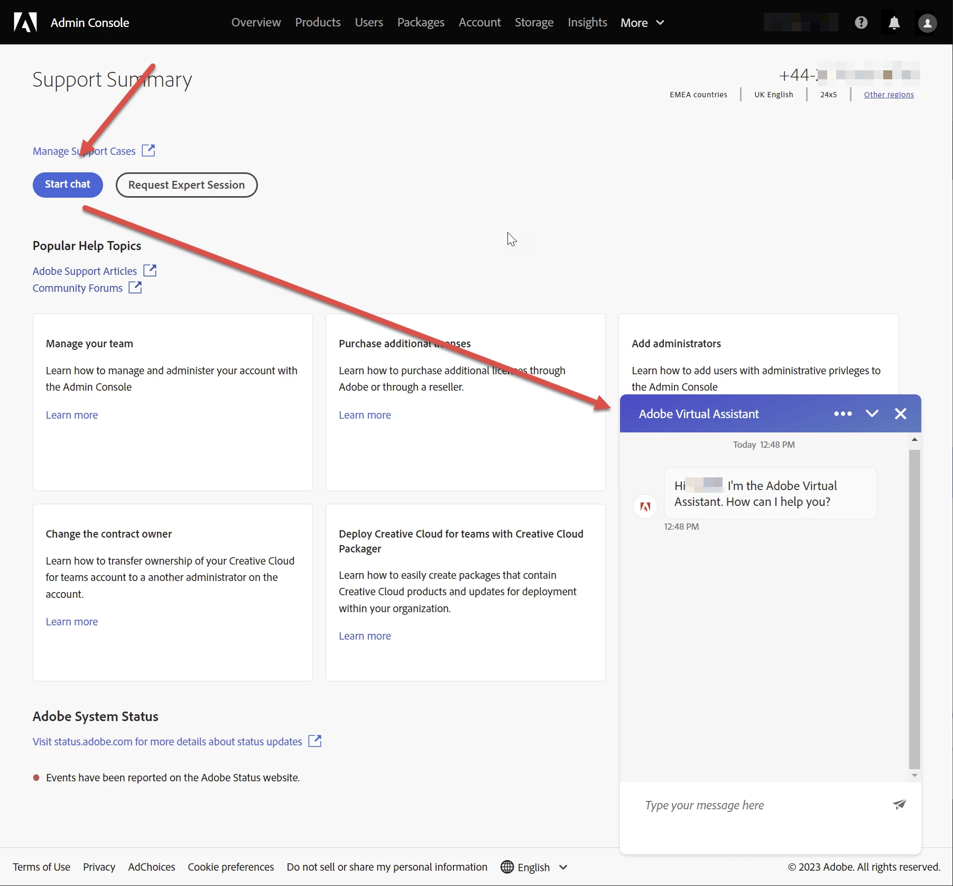Click the send message paper plane icon
The height and width of the screenshot is (886, 953).
click(899, 805)
